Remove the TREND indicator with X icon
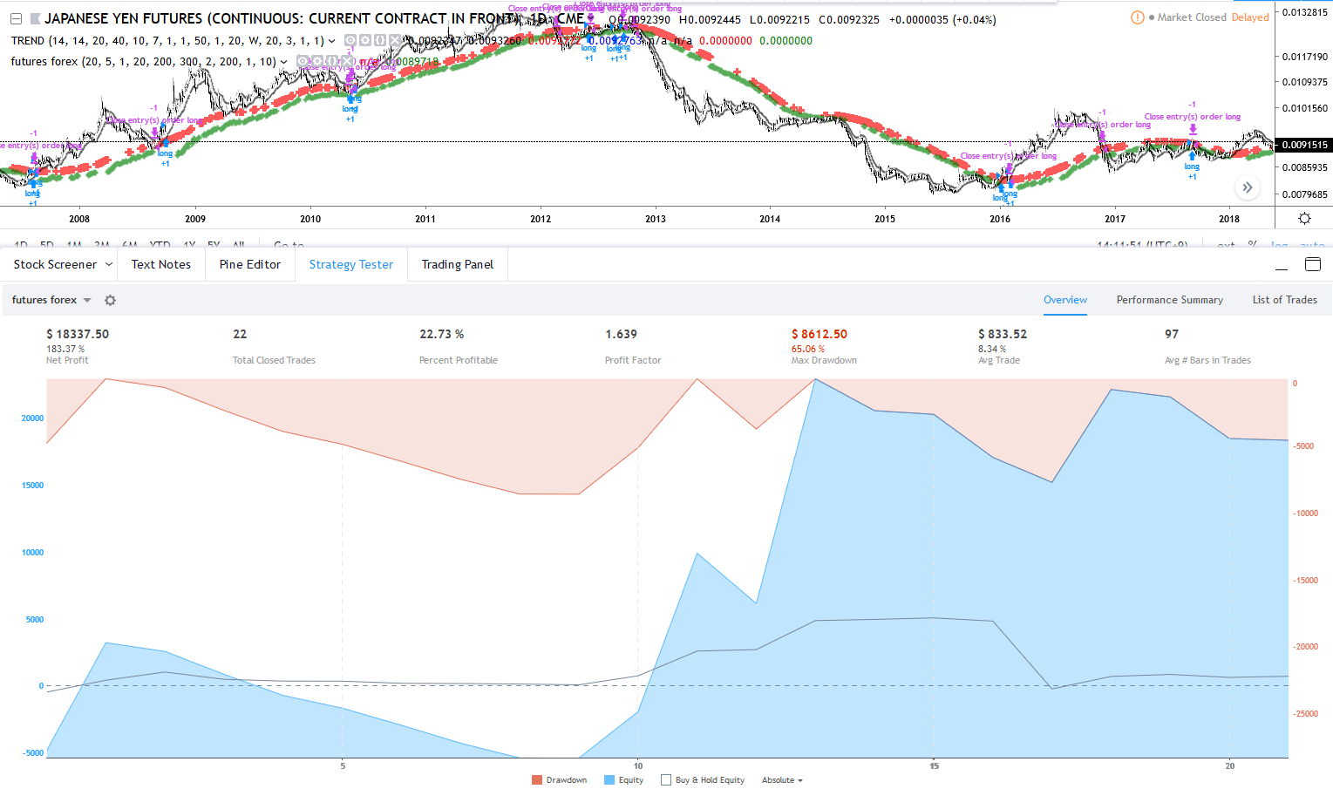This screenshot has width=1333, height=789. [395, 41]
